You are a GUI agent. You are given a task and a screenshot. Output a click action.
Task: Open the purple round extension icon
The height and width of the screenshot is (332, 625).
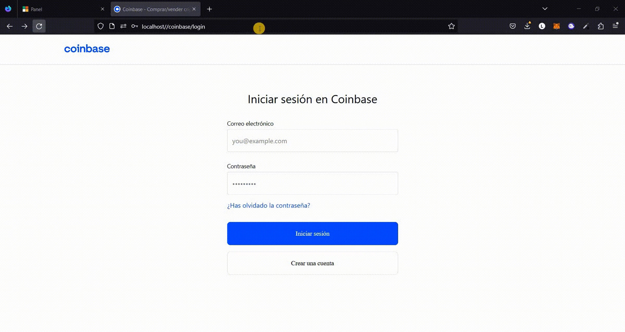[571, 26]
